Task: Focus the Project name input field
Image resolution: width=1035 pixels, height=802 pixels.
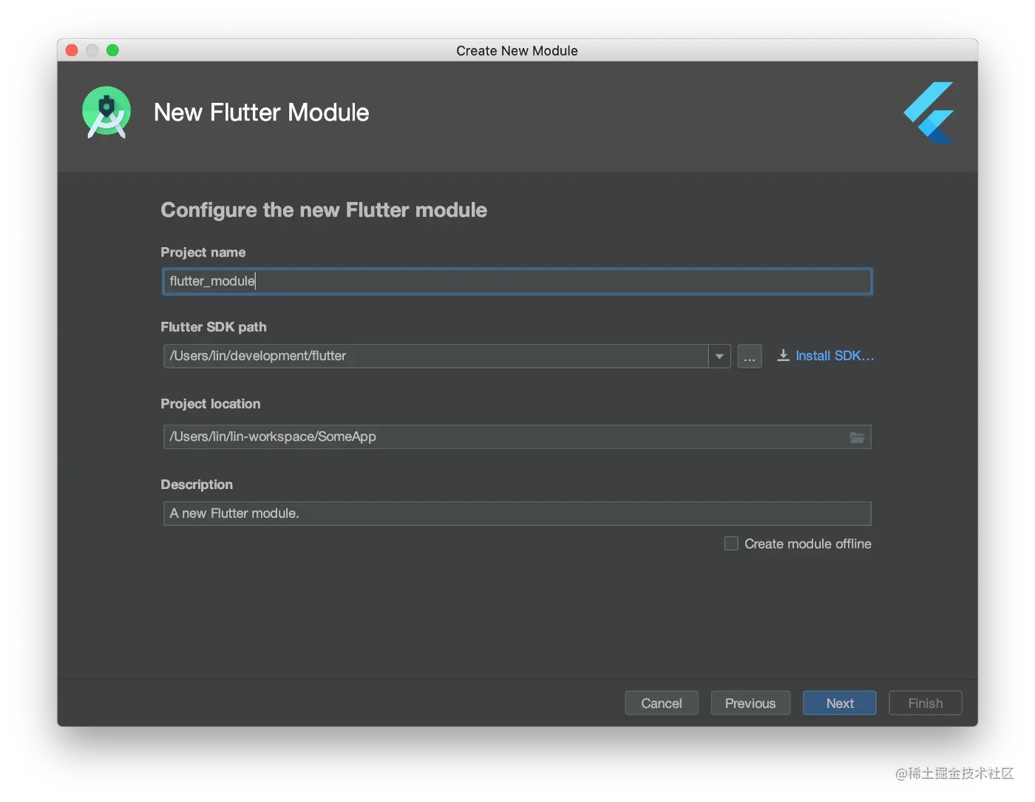Action: [x=517, y=282]
